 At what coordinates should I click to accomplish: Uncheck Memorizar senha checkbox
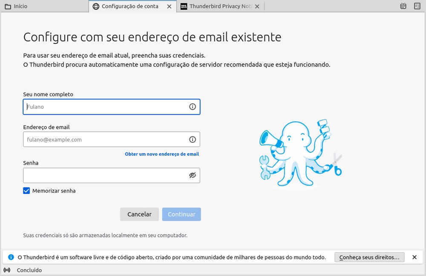click(26, 191)
